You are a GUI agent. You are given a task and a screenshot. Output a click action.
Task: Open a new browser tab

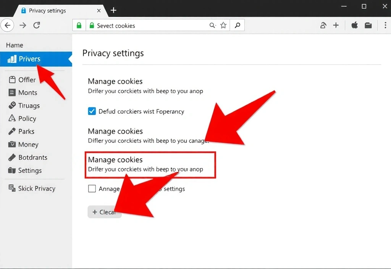[113, 10]
